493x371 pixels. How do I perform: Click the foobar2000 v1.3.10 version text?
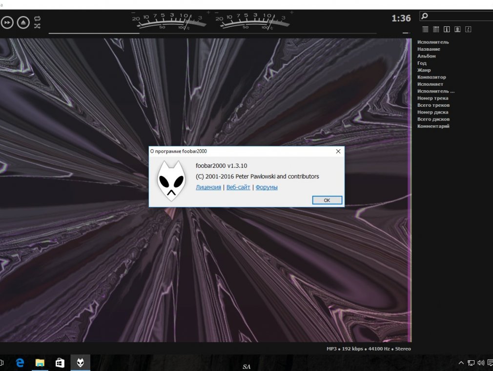pyautogui.click(x=221, y=166)
